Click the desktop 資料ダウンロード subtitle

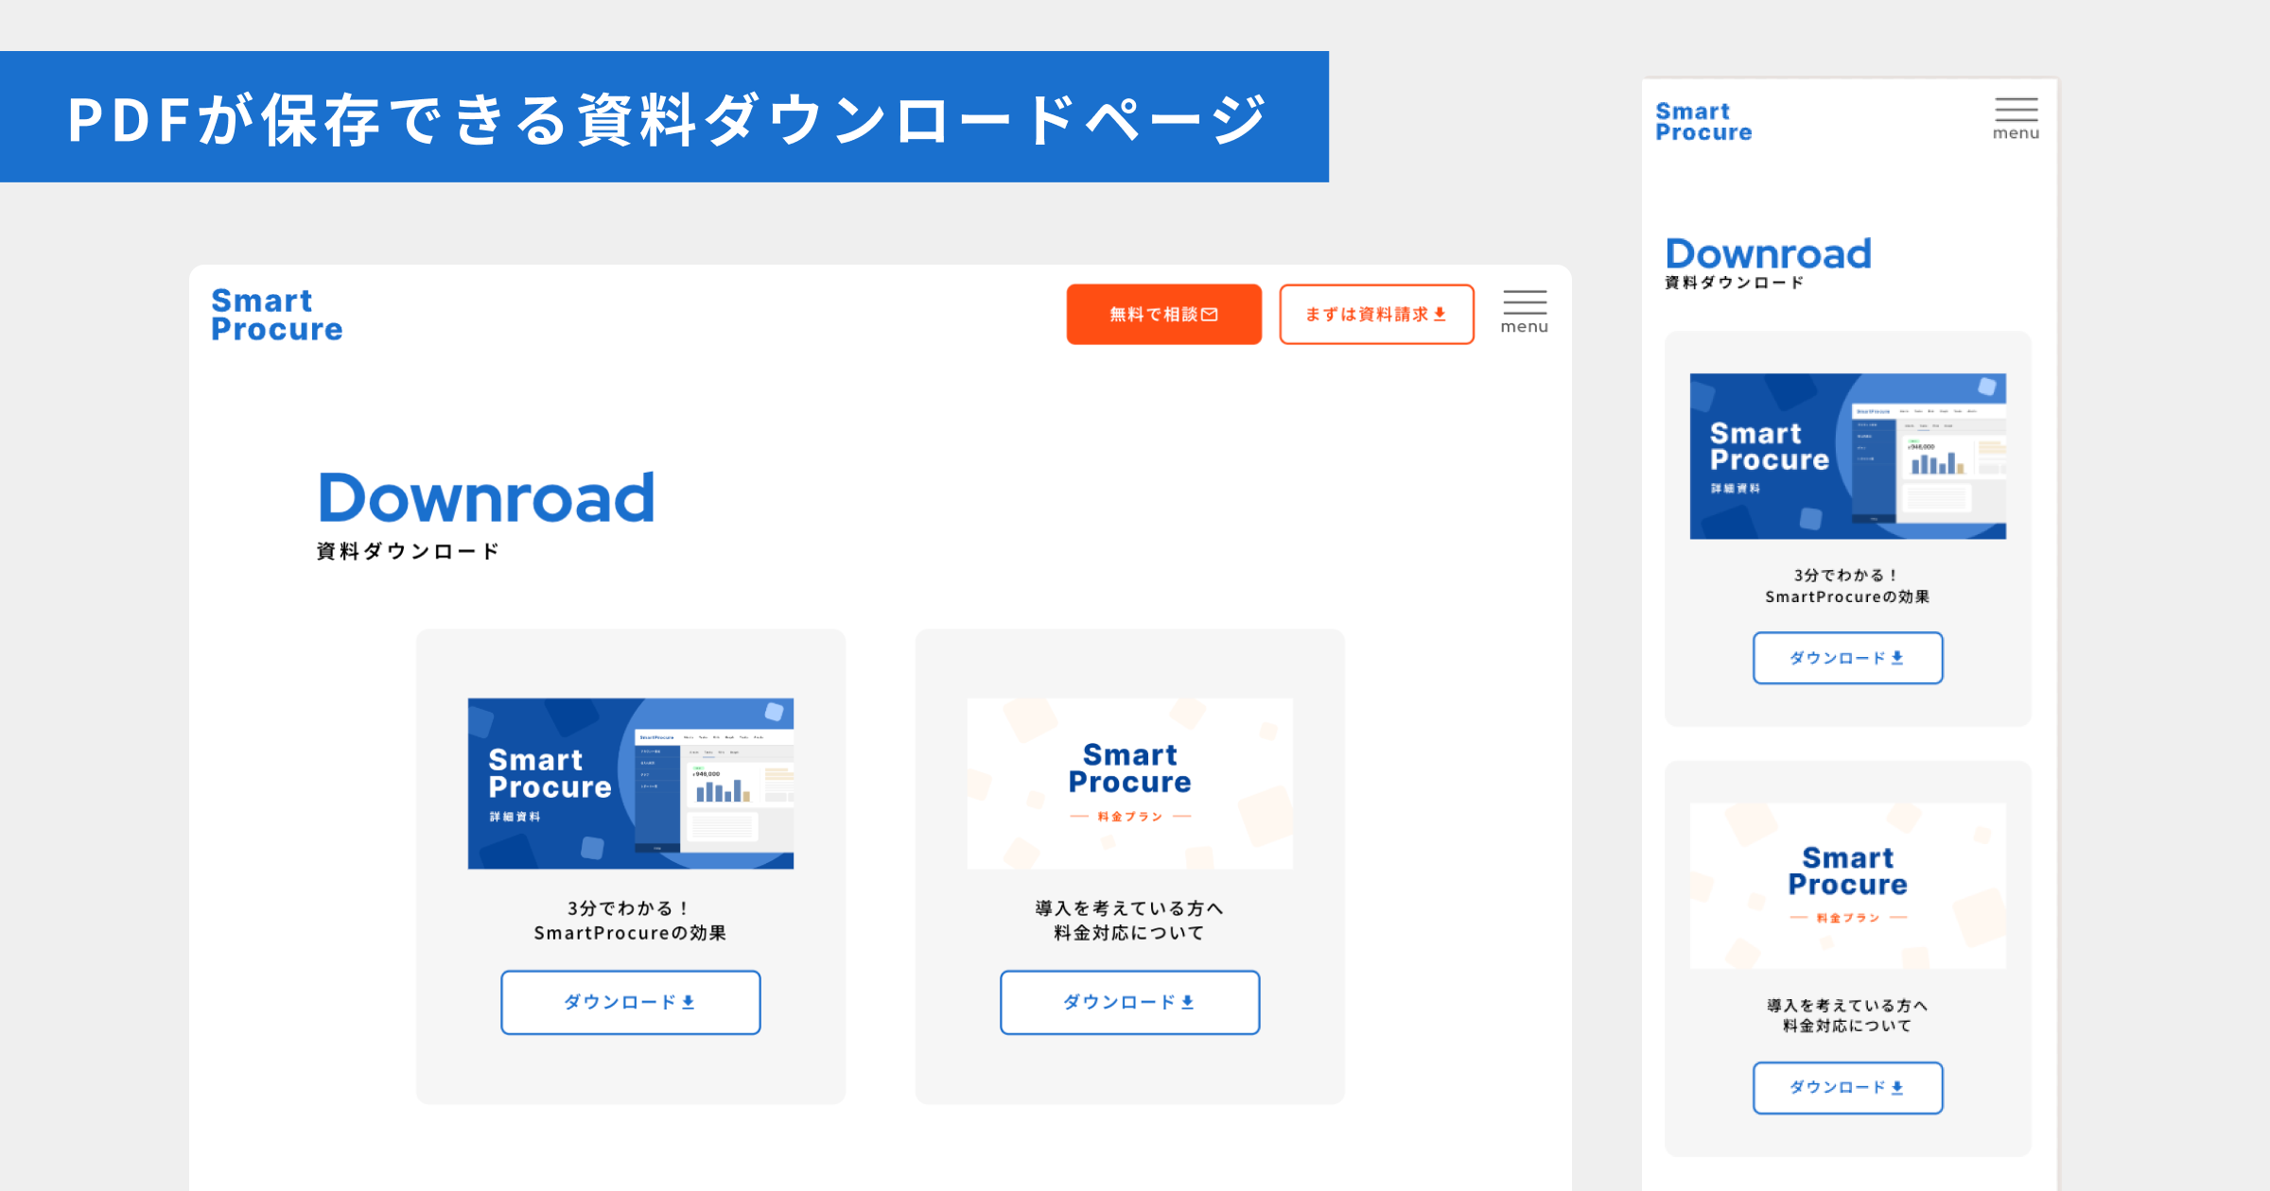408,551
